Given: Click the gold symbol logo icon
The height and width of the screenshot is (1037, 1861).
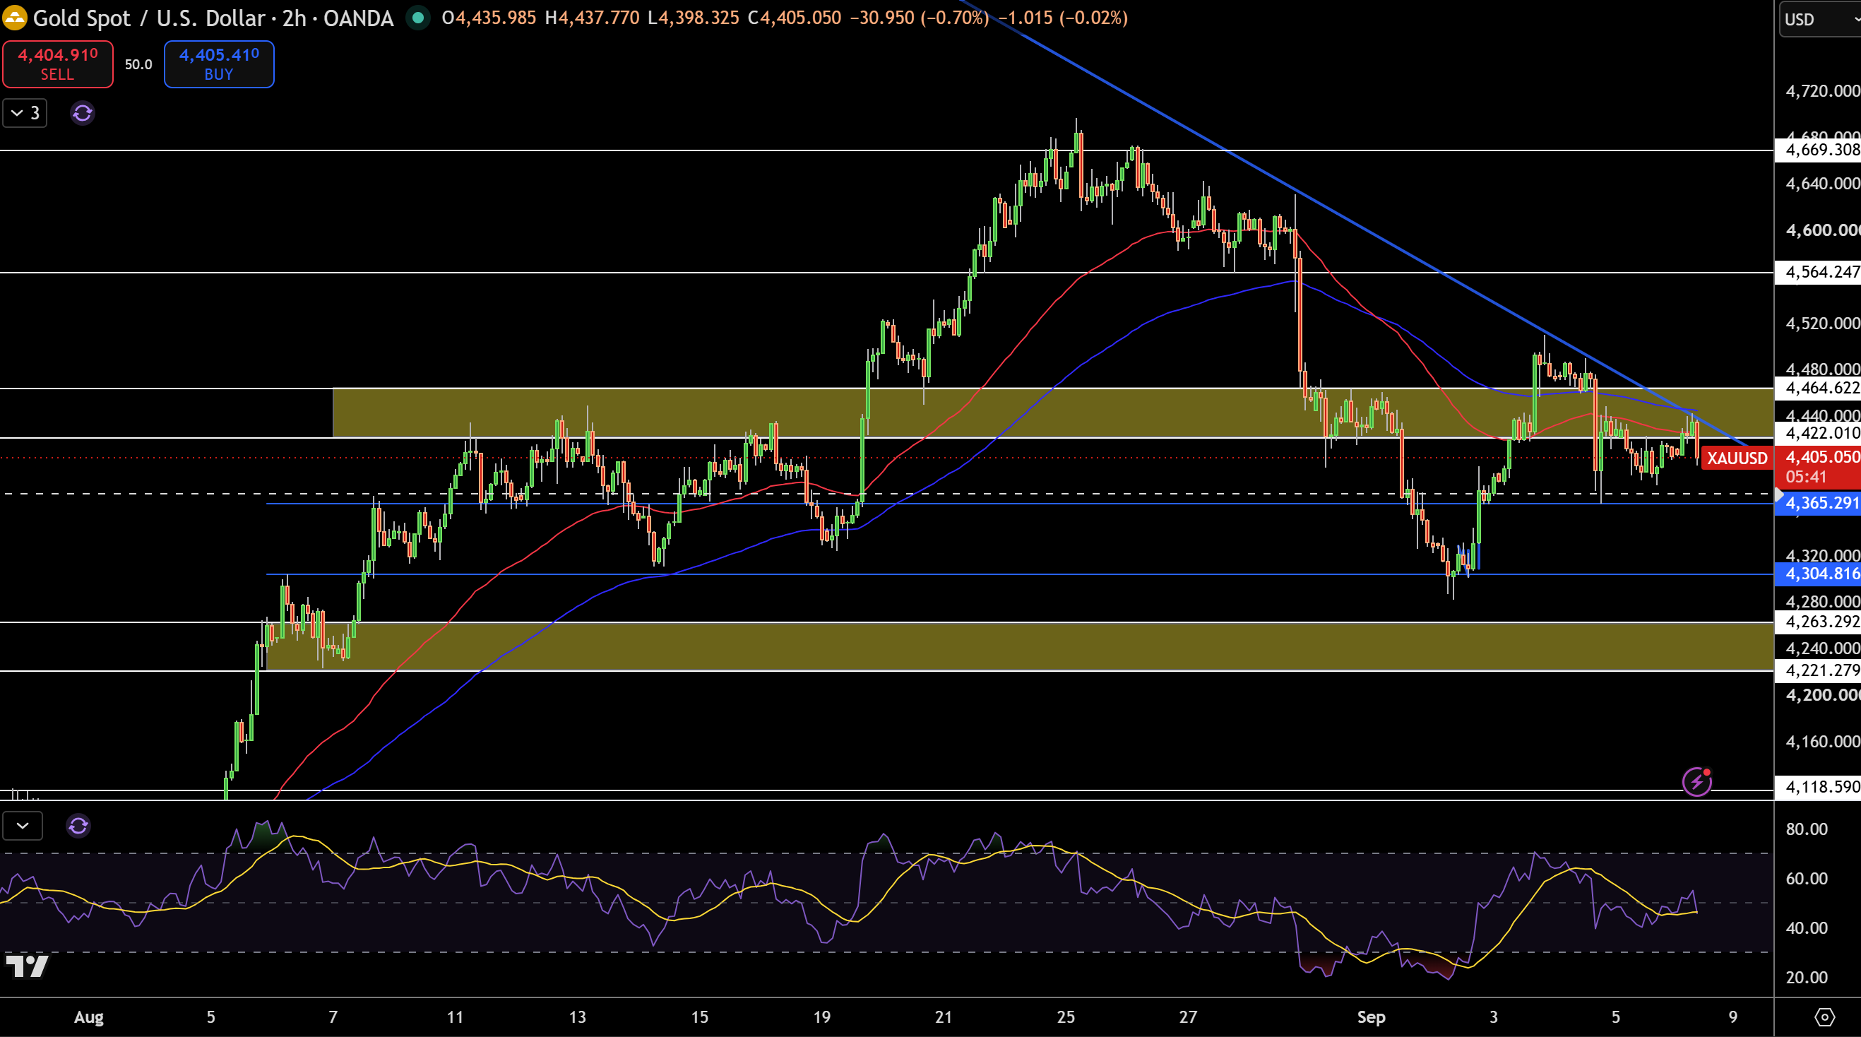Looking at the screenshot, I should point(13,18).
